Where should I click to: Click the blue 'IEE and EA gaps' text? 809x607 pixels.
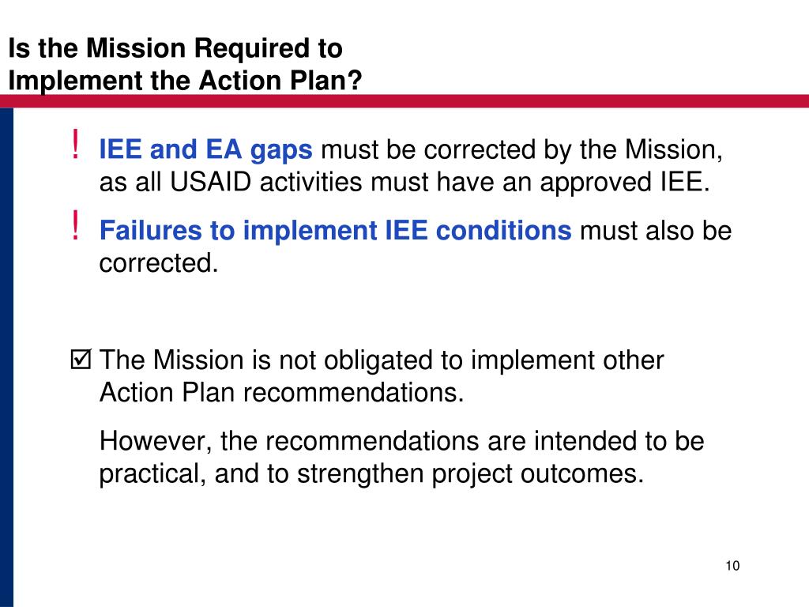[205, 149]
